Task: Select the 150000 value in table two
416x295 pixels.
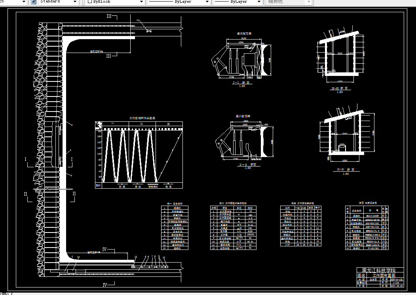Action: point(250,234)
